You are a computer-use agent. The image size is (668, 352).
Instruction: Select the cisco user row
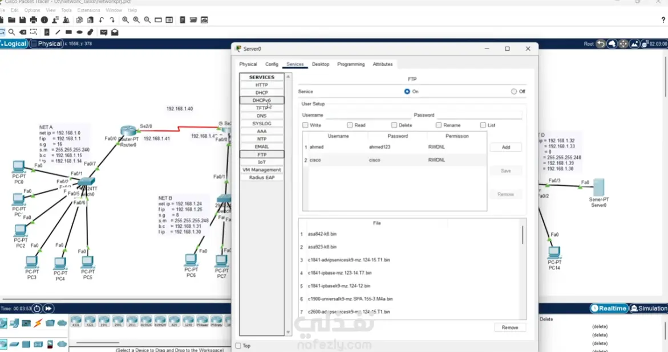[395, 160]
